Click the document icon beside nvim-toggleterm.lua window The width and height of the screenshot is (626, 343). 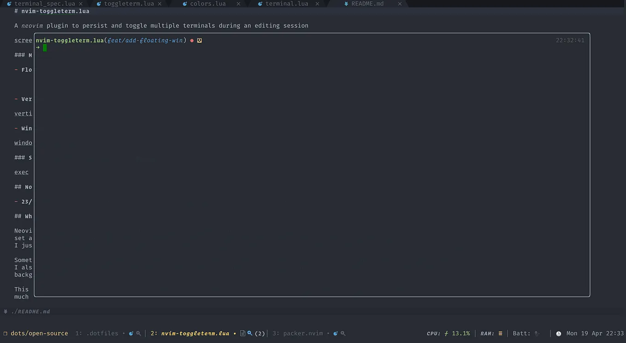pos(243,333)
